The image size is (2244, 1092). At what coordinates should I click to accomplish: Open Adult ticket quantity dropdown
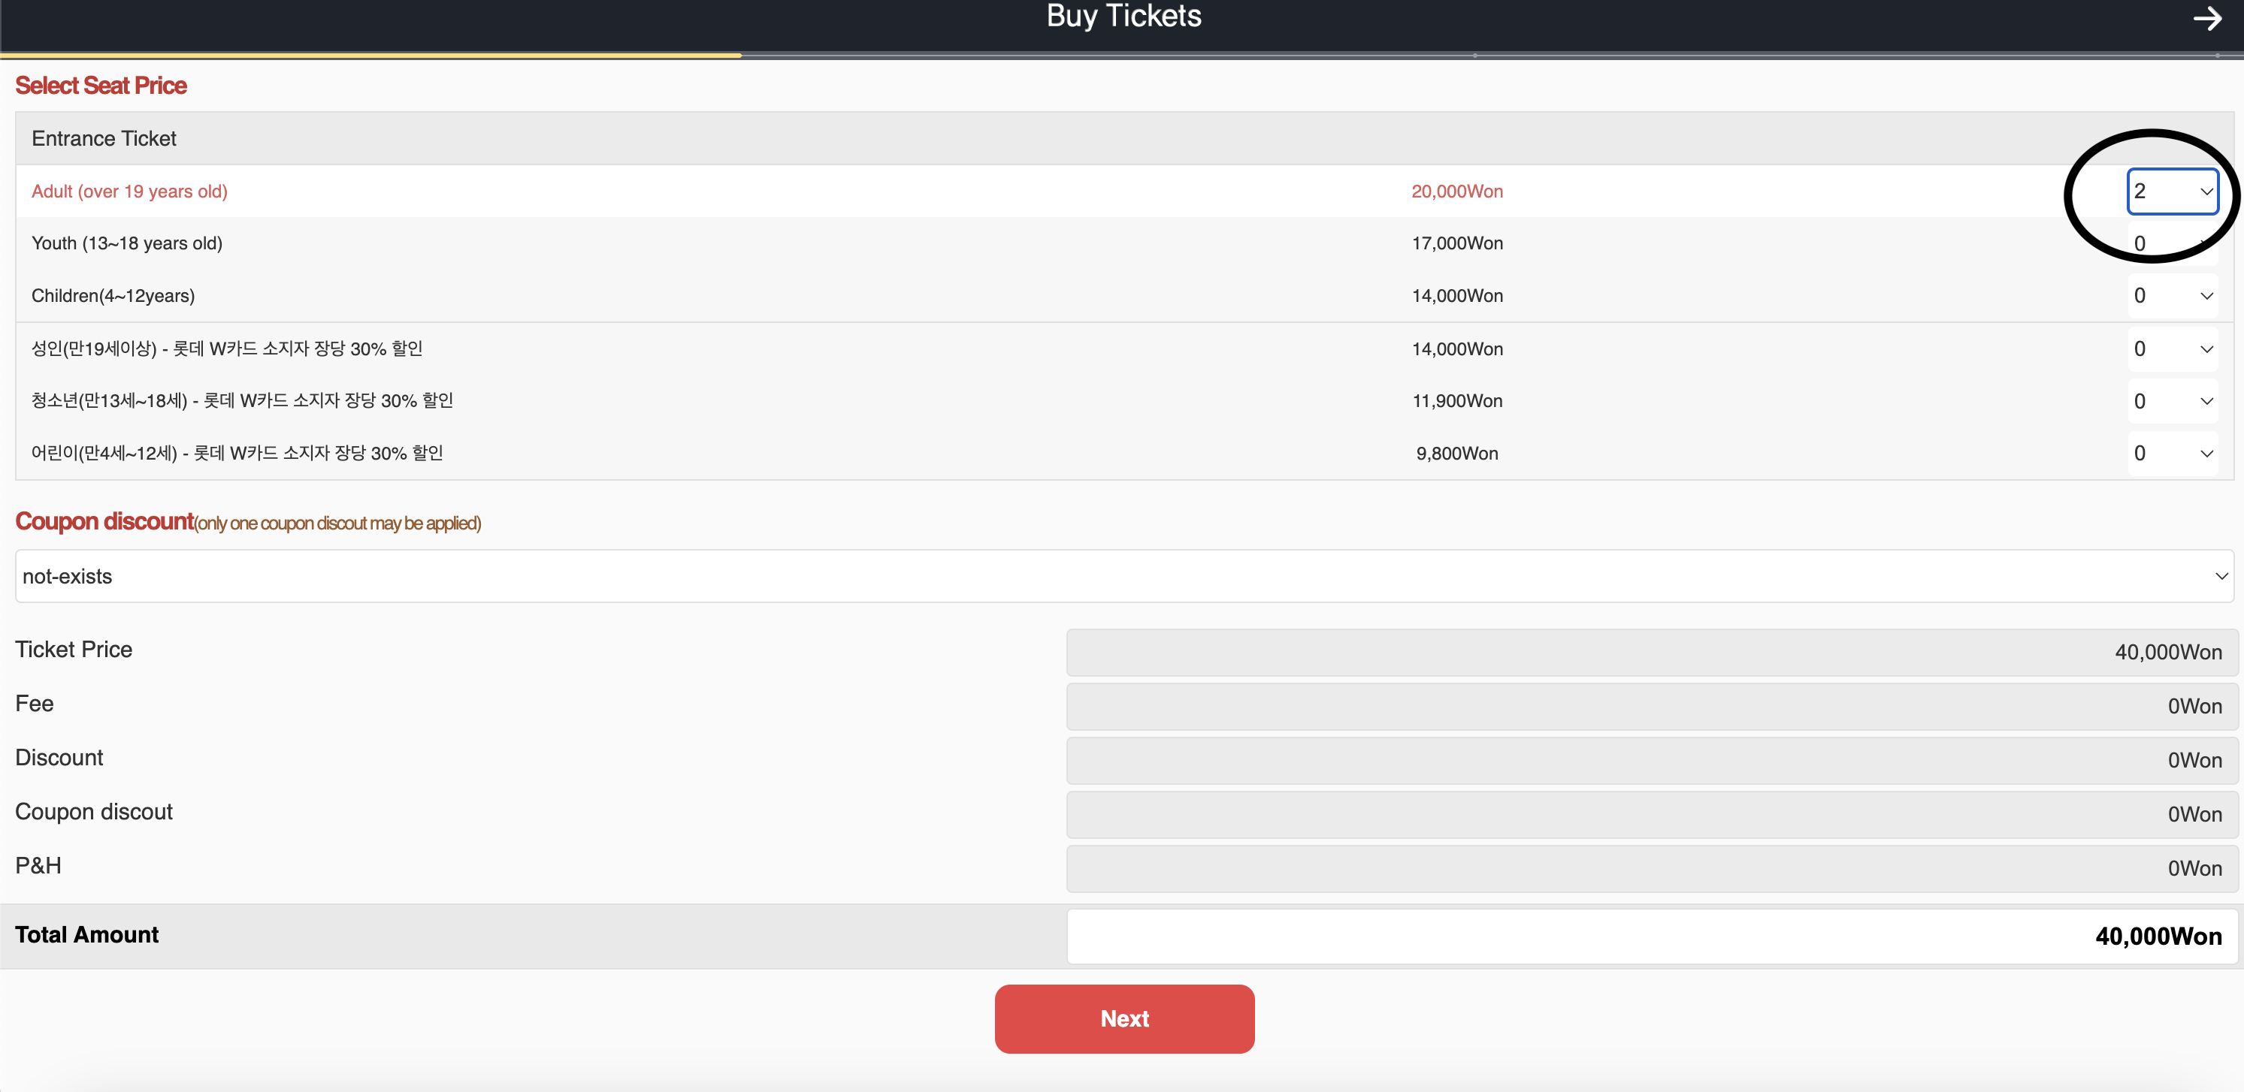point(2173,192)
